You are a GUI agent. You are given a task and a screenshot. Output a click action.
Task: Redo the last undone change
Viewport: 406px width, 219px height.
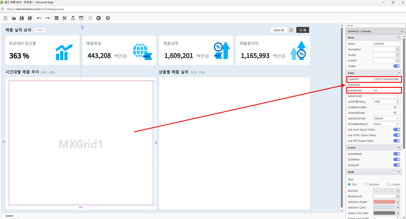[x=47, y=18]
